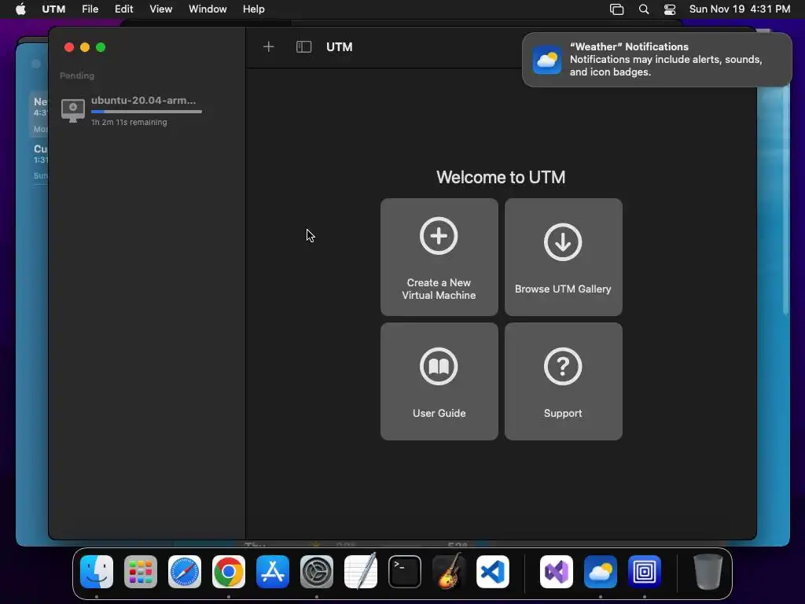Viewport: 805px width, 604px height.
Task: Open Create a New Virtual Machine card
Action: (439, 257)
